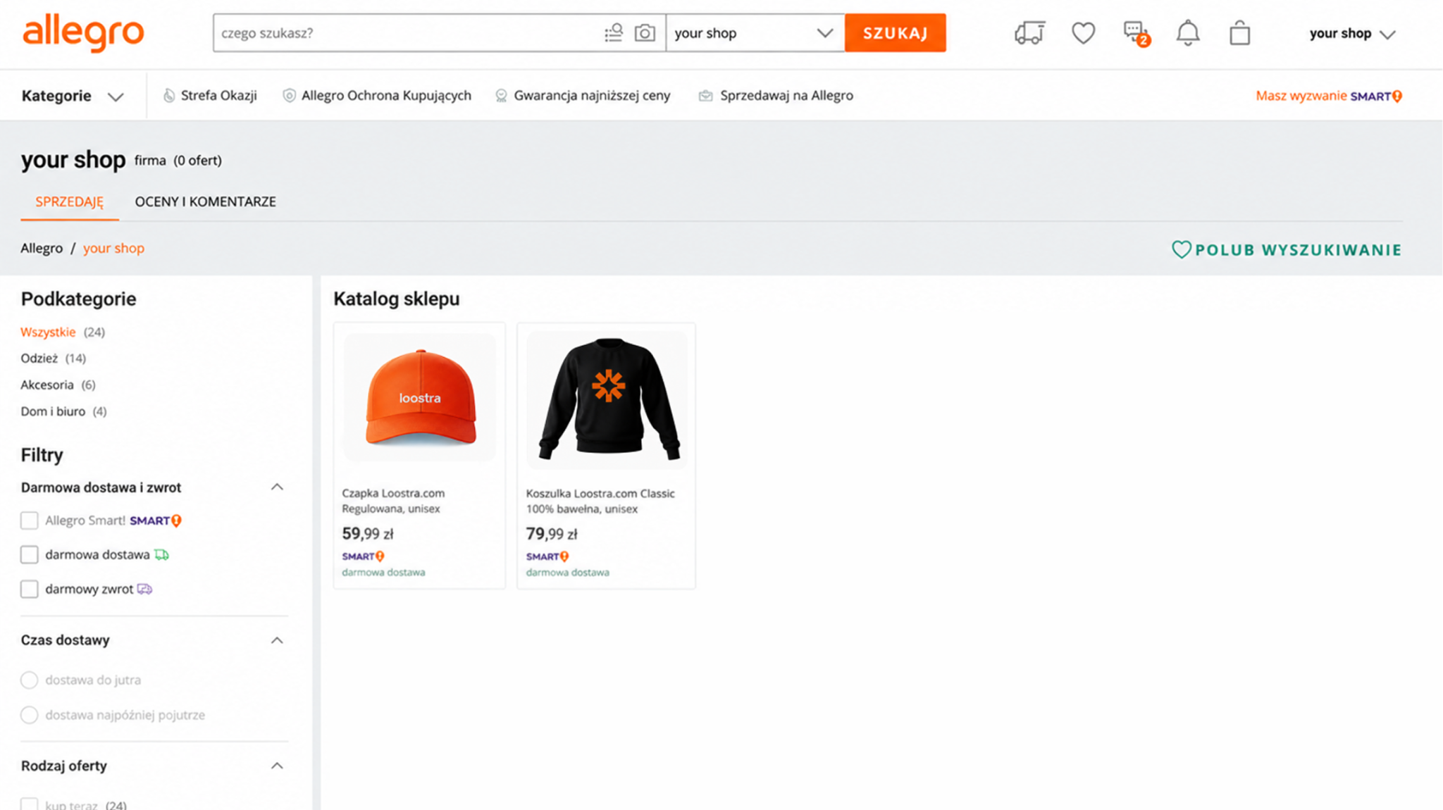
Task: Click the SMART logo beside Allegro Smart! filter
Action: (156, 521)
